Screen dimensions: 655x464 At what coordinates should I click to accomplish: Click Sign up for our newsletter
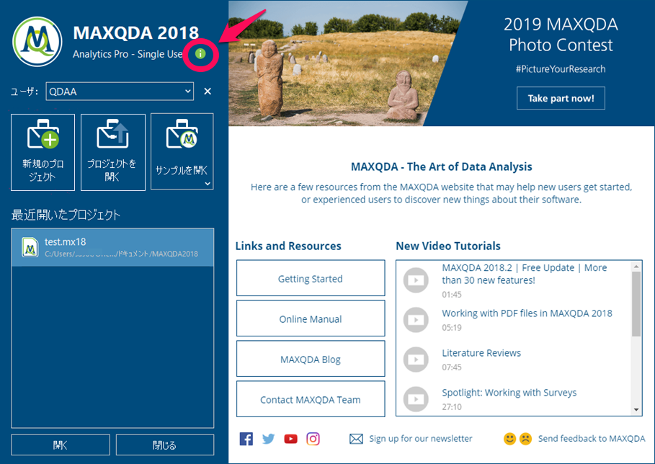(421, 439)
